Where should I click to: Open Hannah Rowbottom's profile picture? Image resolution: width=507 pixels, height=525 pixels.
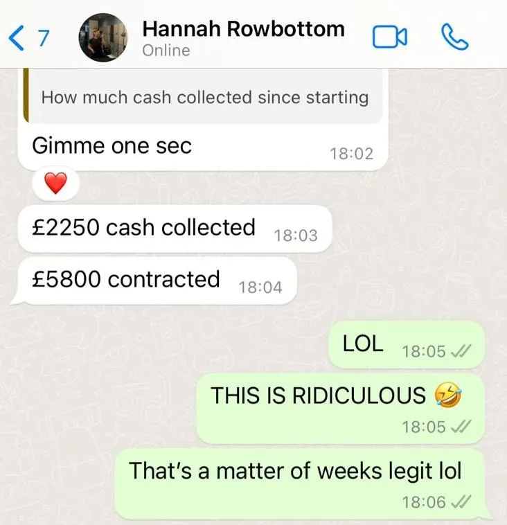[x=103, y=37]
